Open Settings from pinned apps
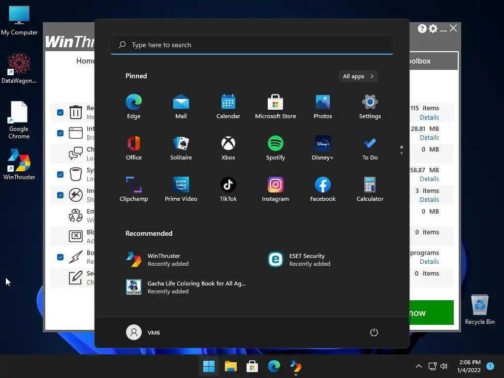 (x=370, y=106)
